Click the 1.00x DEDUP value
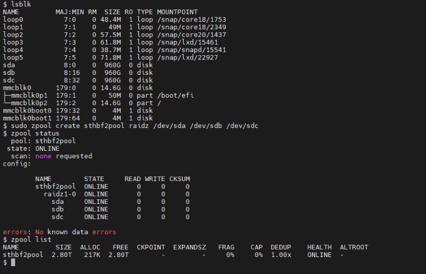Image resolution: width=426 pixels, height=274 pixels. [x=281, y=255]
